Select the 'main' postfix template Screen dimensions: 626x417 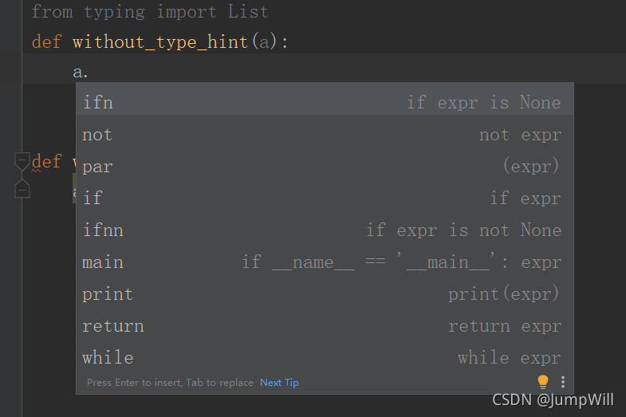coord(325,262)
